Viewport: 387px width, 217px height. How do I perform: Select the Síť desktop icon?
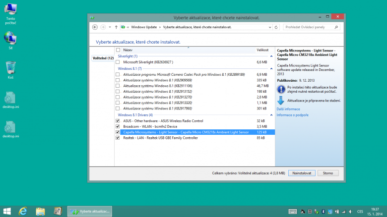click(x=10, y=41)
